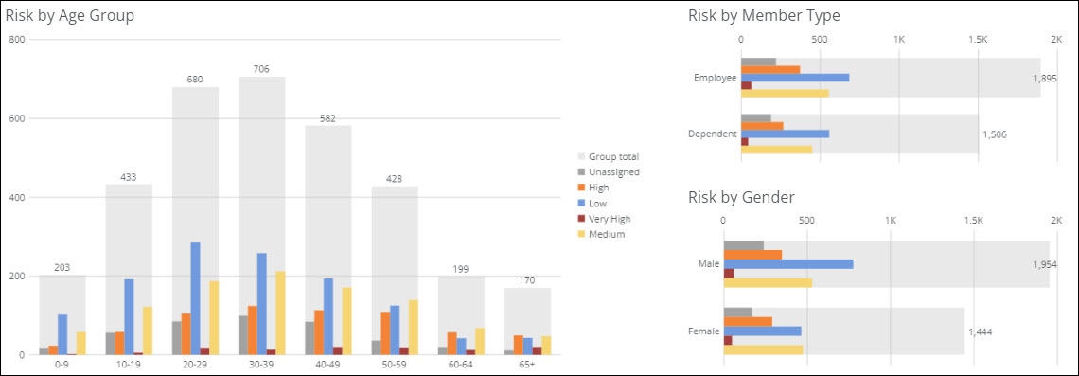Click the Risk by Gender chart title
Viewport: 1079px width, 376px height.
click(x=742, y=198)
